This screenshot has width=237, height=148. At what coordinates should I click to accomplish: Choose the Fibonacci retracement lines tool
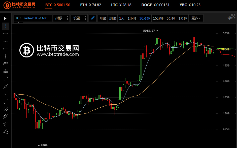(6, 71)
